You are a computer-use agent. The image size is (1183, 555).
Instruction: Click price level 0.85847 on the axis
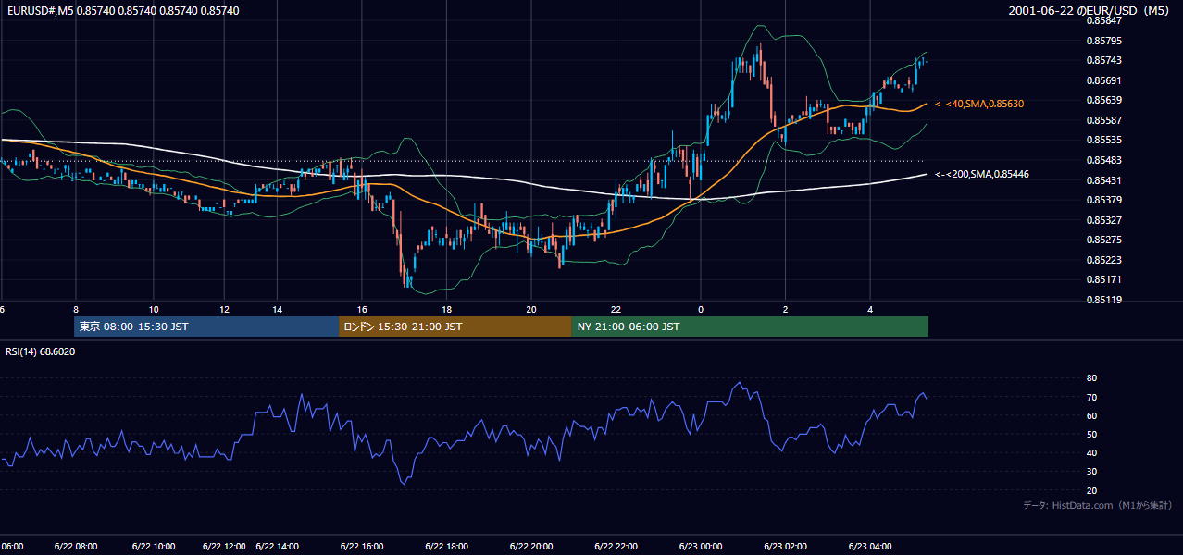(1103, 20)
